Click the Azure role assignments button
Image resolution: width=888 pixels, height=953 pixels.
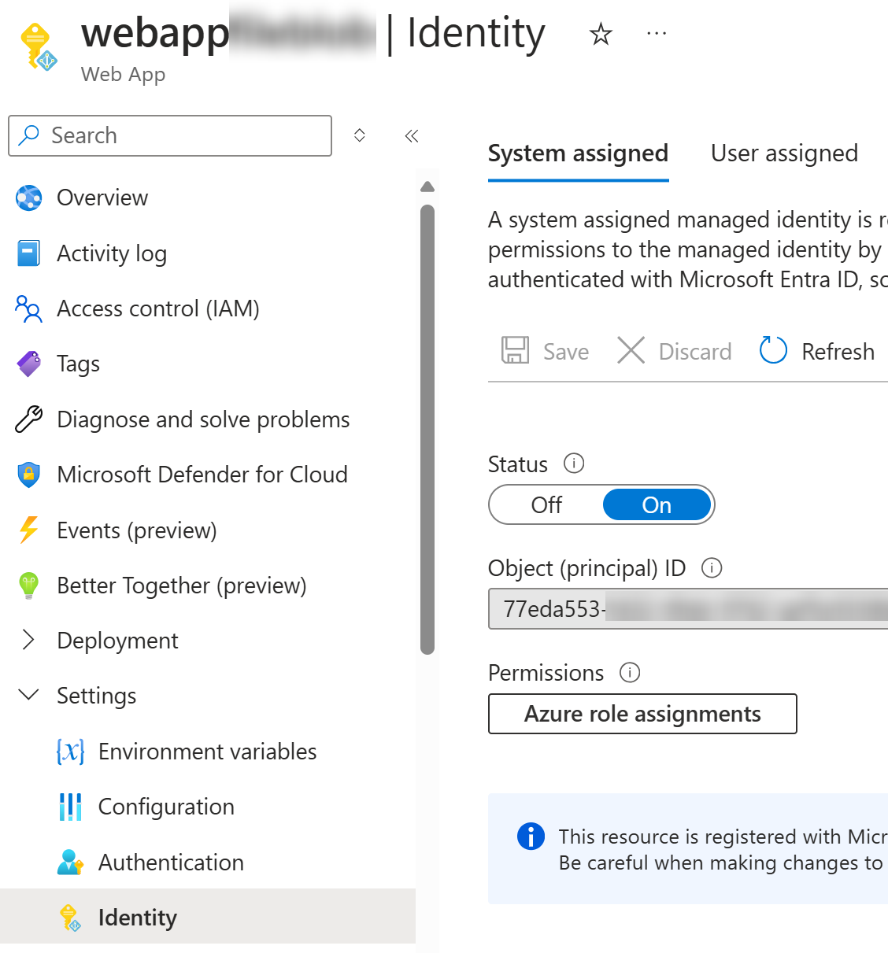click(642, 714)
